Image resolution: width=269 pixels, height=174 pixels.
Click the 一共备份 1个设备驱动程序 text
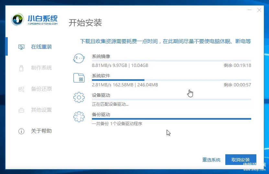pyautogui.click(x=117, y=124)
